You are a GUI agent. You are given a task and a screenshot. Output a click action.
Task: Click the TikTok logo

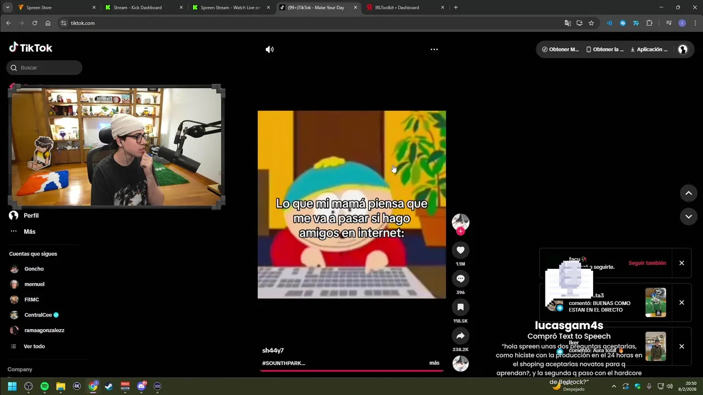coord(31,48)
